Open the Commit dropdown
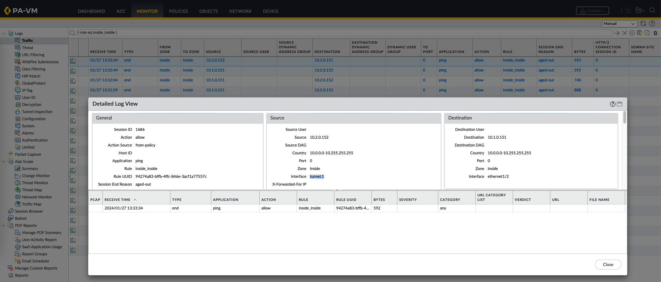 [x=593, y=11]
